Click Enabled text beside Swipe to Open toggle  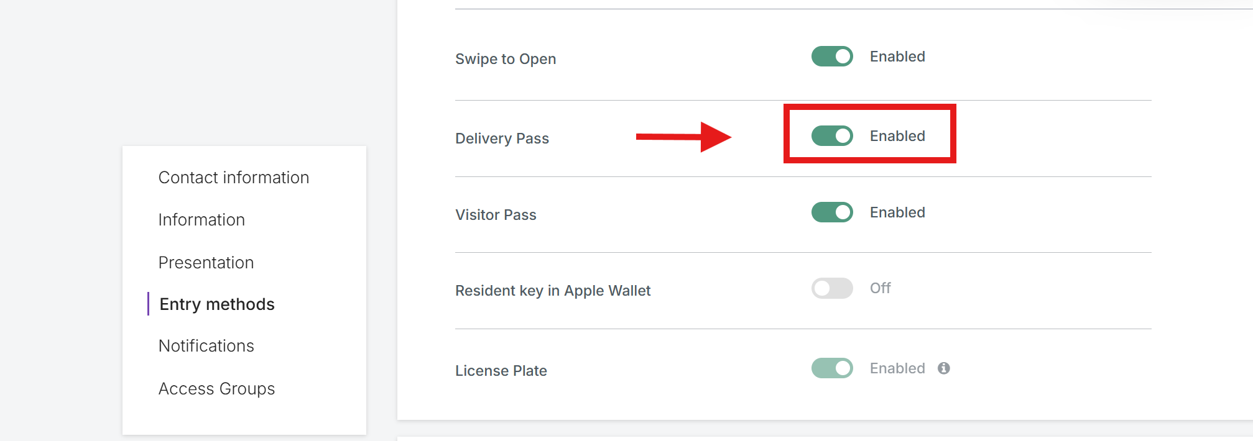click(897, 57)
